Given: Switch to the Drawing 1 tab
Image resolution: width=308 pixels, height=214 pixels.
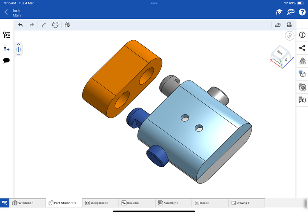Looking at the screenshot, I should [x=246, y=203].
